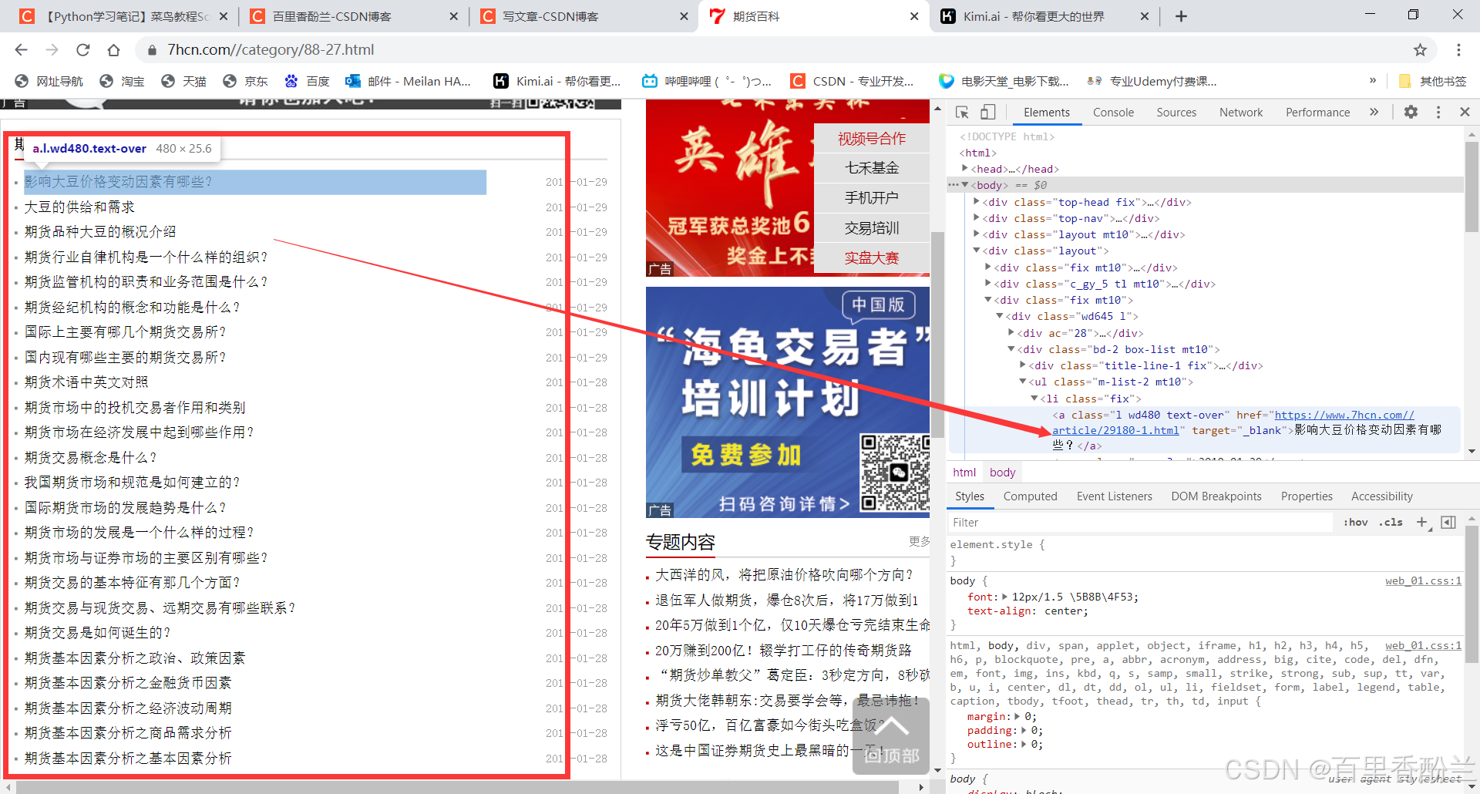The height and width of the screenshot is (794, 1480).
Task: Expand div class c_gy_5 node
Action: [x=988, y=283]
